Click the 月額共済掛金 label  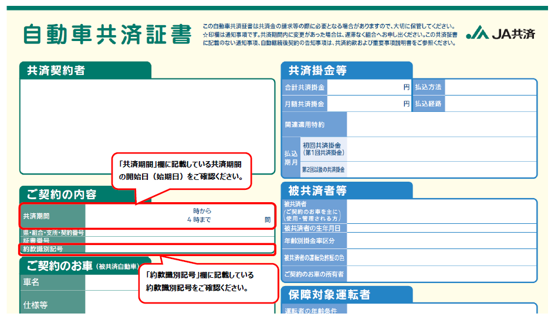305,104
